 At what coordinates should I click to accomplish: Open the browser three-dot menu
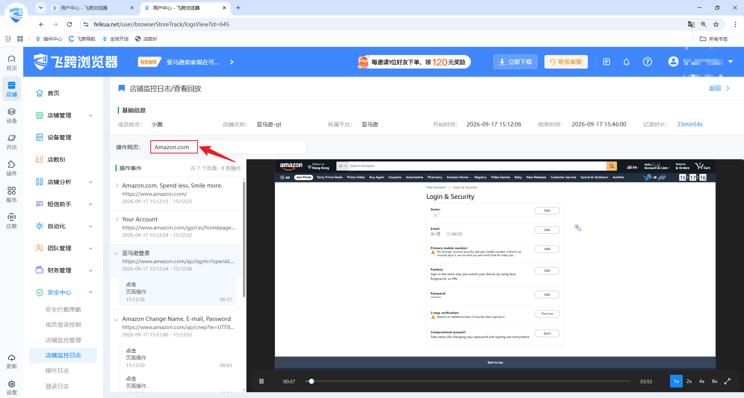tap(735, 24)
